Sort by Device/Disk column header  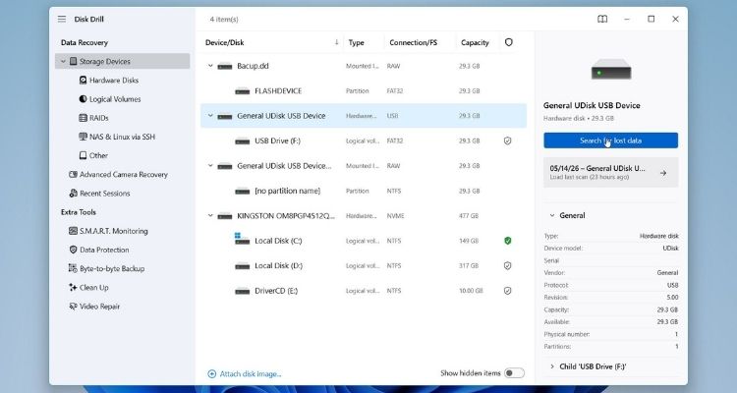tap(225, 43)
